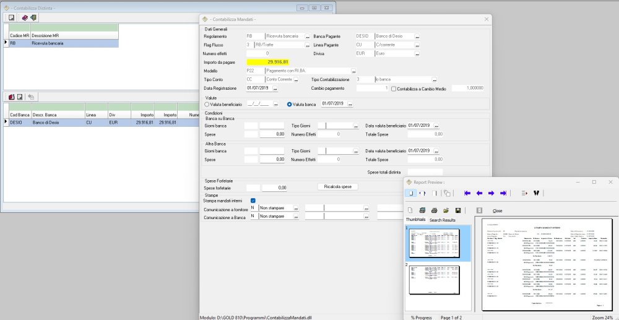
Task: Click the exit door icon in Contabilizza Distinta
Action: pos(33,18)
